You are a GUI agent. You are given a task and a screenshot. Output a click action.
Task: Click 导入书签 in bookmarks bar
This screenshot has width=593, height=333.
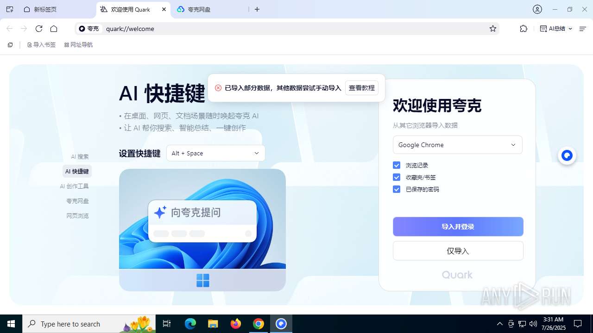tap(41, 45)
